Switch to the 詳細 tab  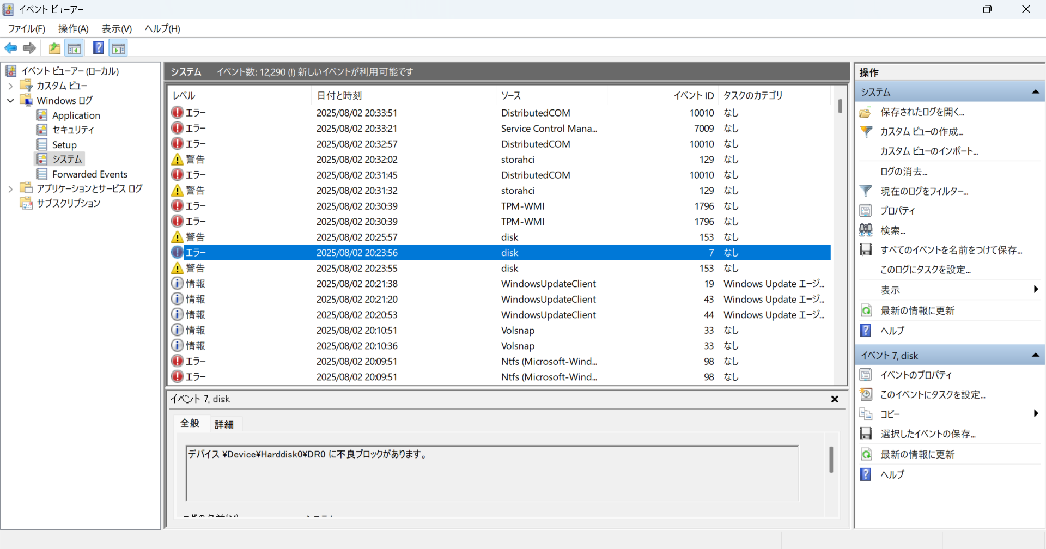click(x=224, y=424)
